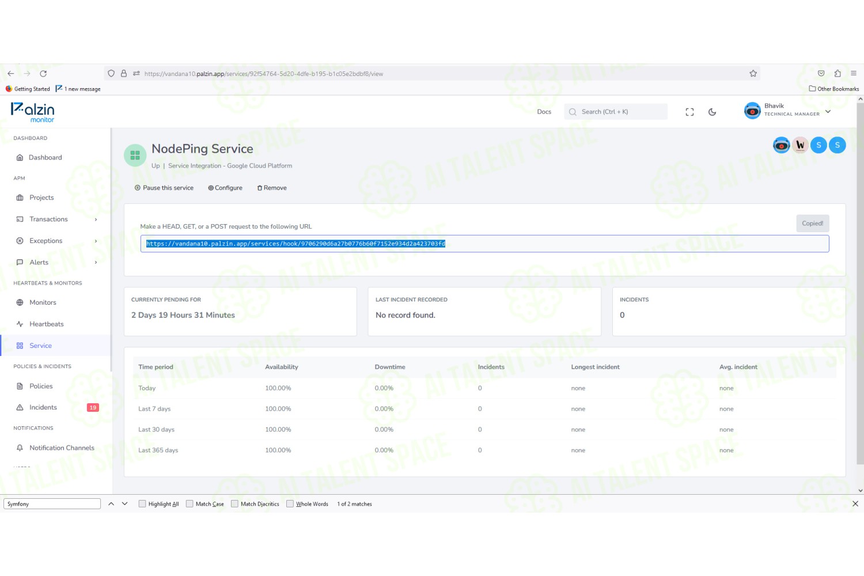The width and height of the screenshot is (864, 576).
Task: Click the Incidents 19 count badge
Action: pyautogui.click(x=93, y=408)
